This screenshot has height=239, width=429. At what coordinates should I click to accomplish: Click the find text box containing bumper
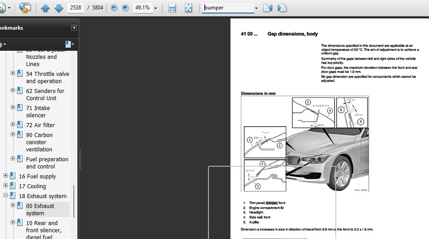(227, 8)
